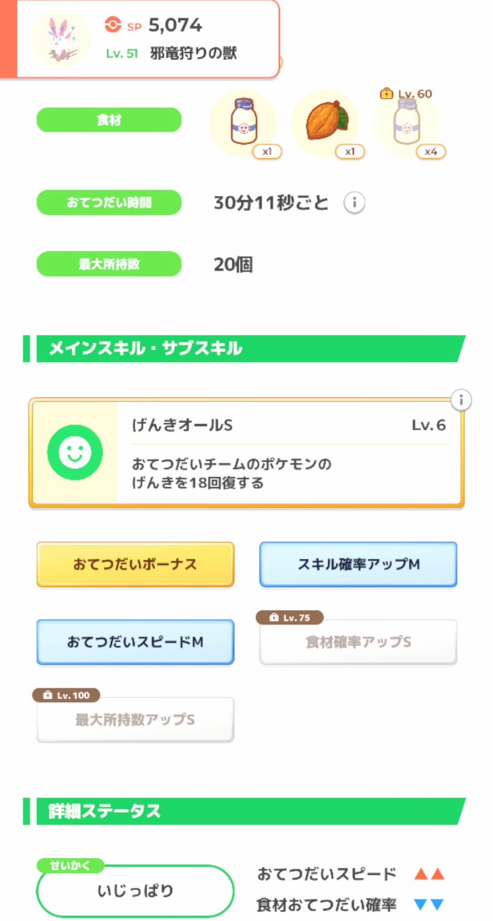493x921 pixels.
Task: Select the スキル確率アップM sub skill
Action: coord(358,564)
